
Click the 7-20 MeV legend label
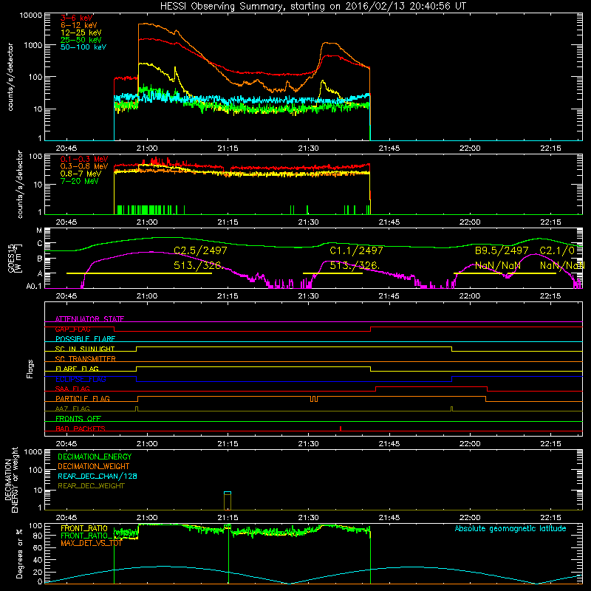(x=79, y=181)
